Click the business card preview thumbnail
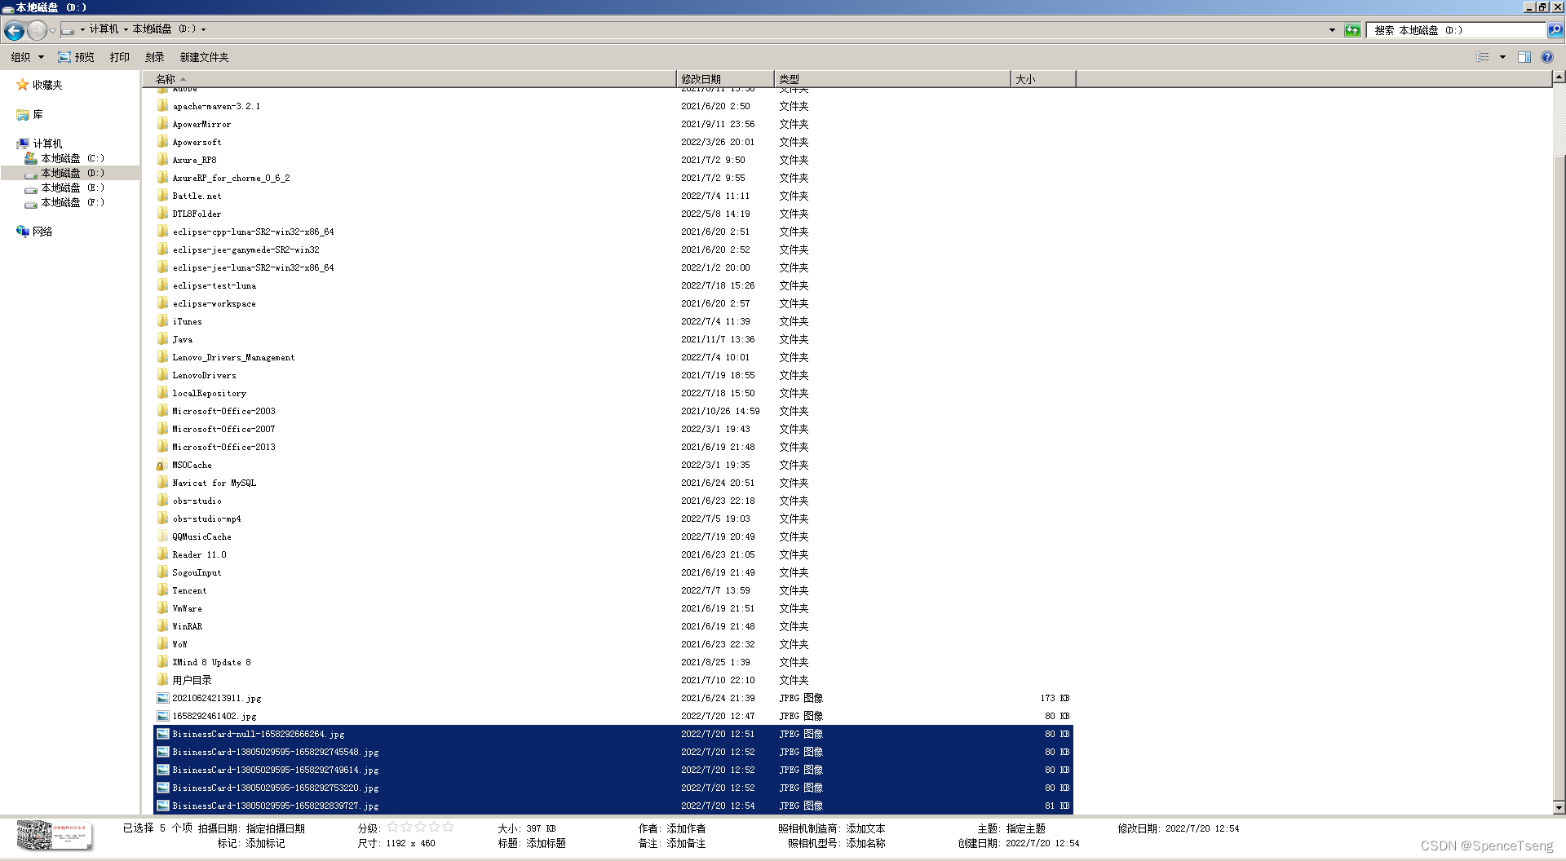The width and height of the screenshot is (1566, 861). pos(55,836)
